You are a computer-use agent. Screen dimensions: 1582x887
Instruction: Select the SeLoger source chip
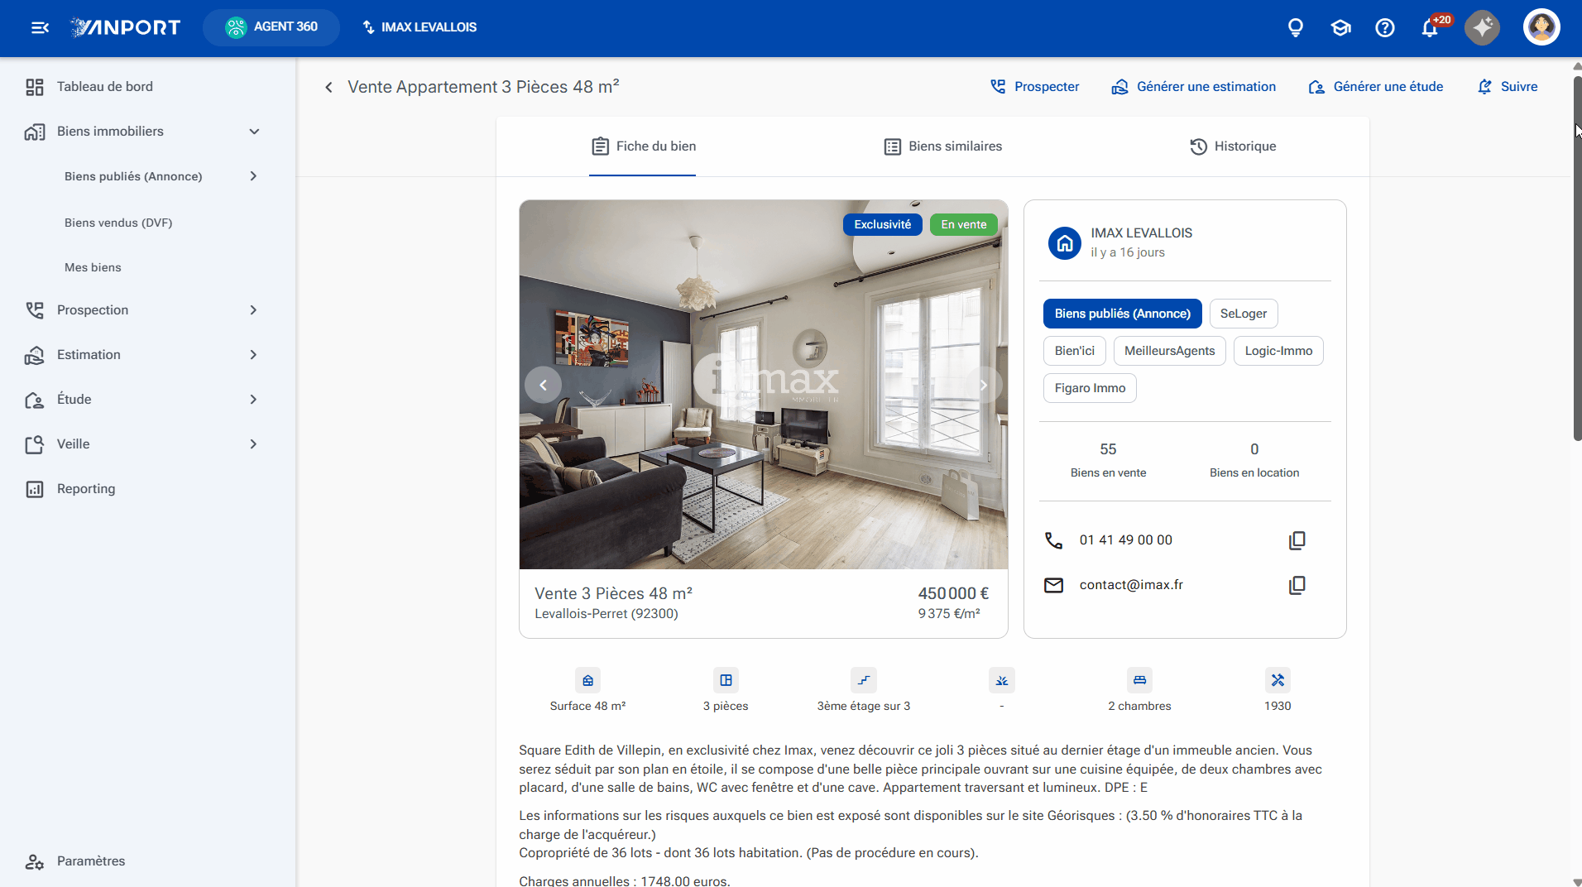pos(1243,314)
